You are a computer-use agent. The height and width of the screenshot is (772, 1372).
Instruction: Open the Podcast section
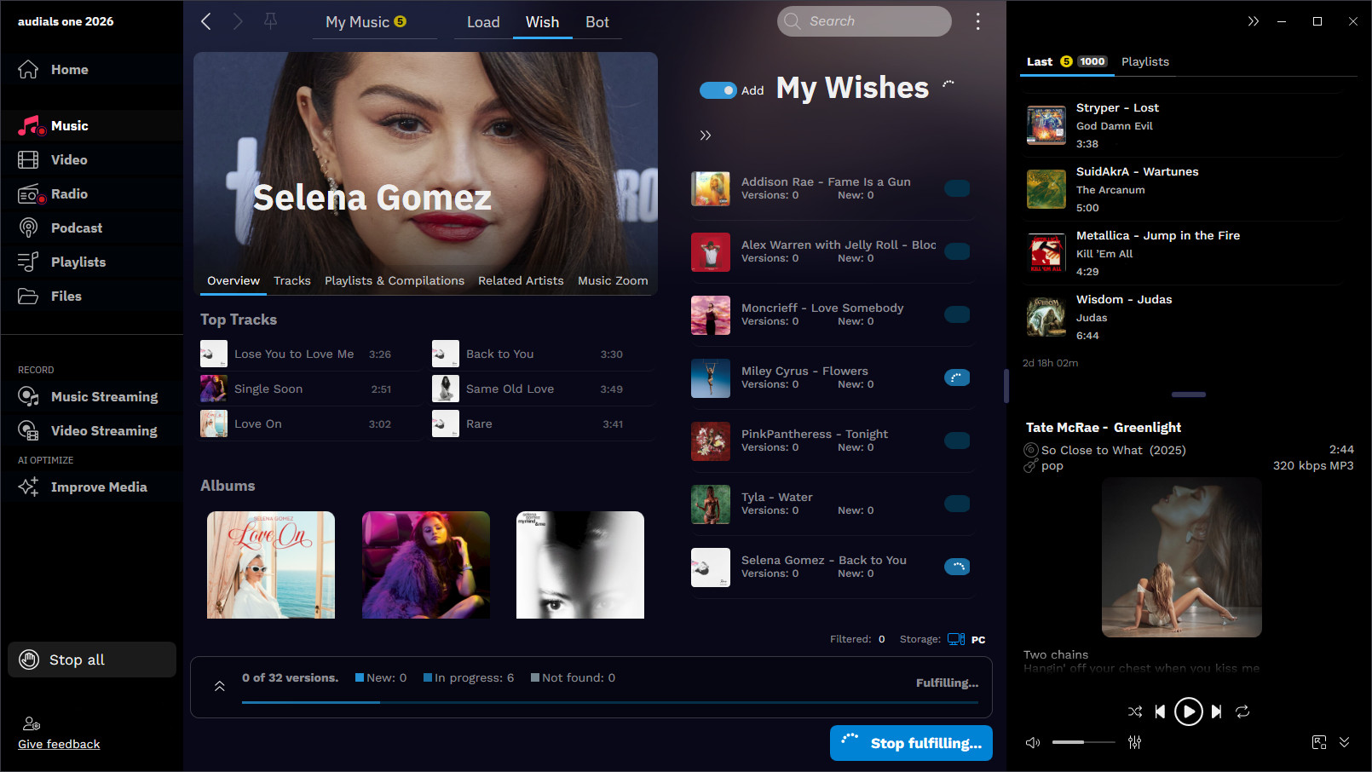(x=91, y=228)
